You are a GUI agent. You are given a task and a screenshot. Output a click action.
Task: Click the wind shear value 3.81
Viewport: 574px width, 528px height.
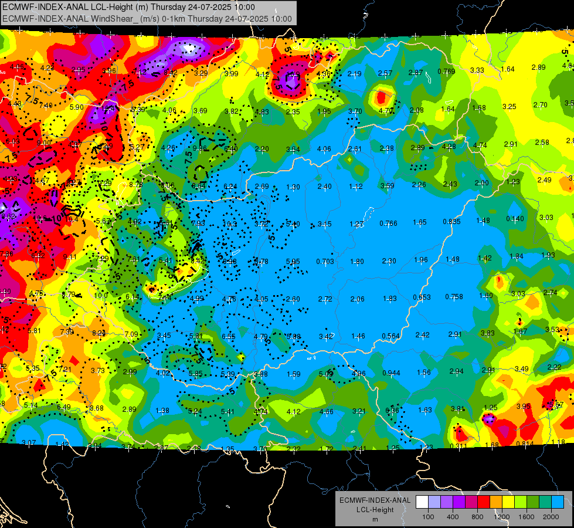click(x=457, y=408)
